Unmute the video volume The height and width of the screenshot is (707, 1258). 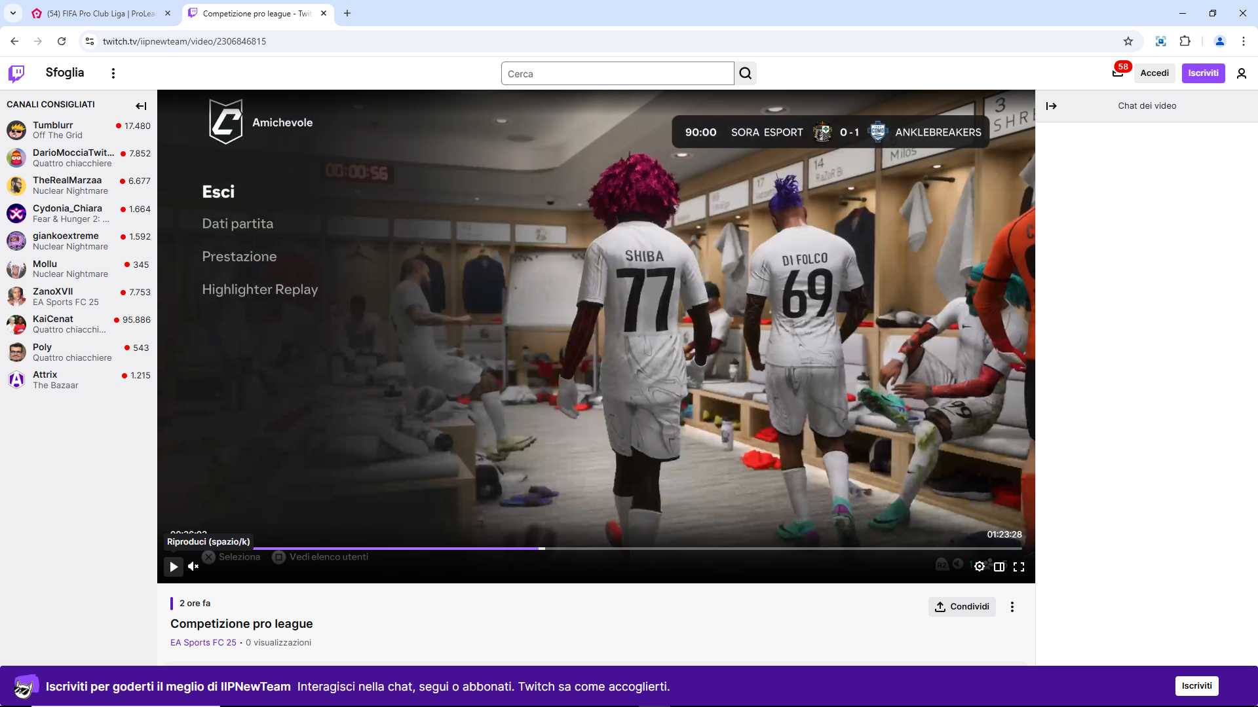(x=193, y=567)
